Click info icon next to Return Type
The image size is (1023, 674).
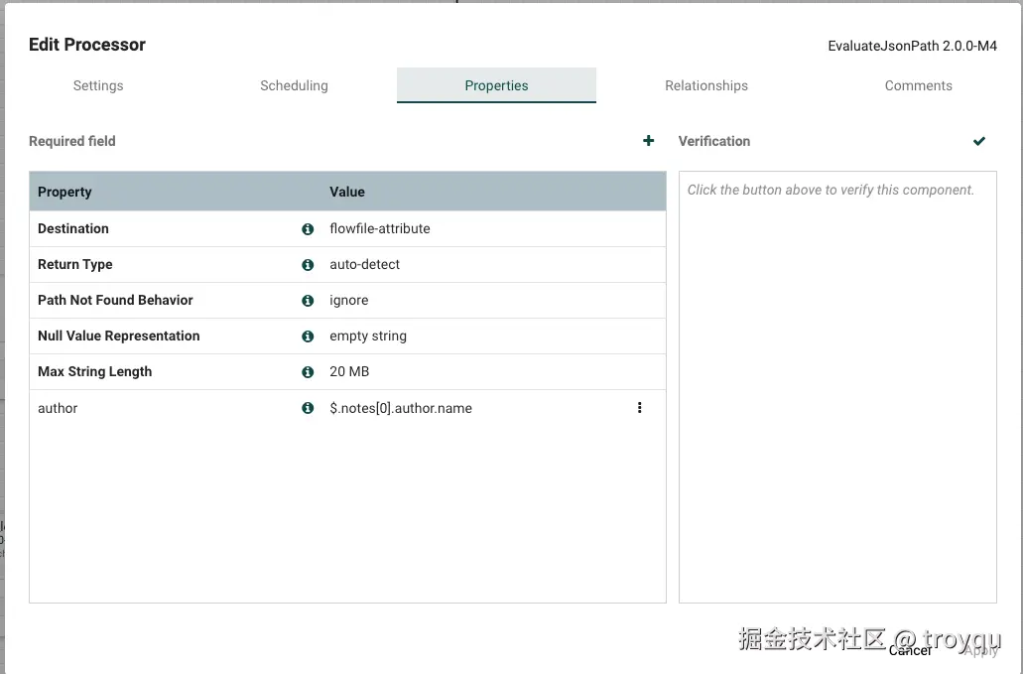308,265
